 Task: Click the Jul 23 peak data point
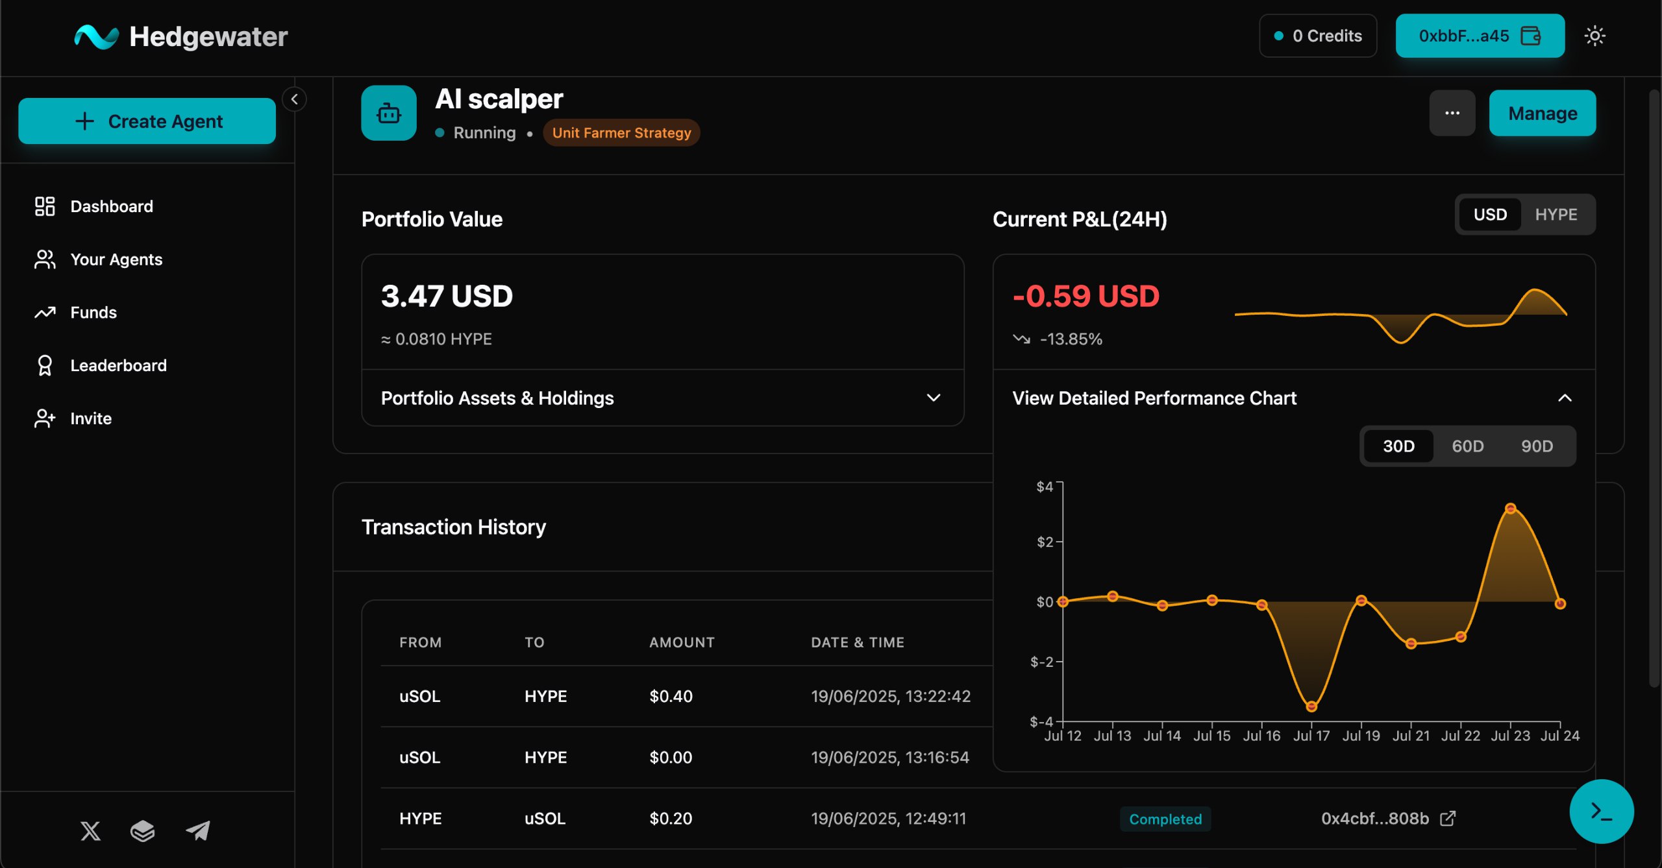pos(1510,509)
